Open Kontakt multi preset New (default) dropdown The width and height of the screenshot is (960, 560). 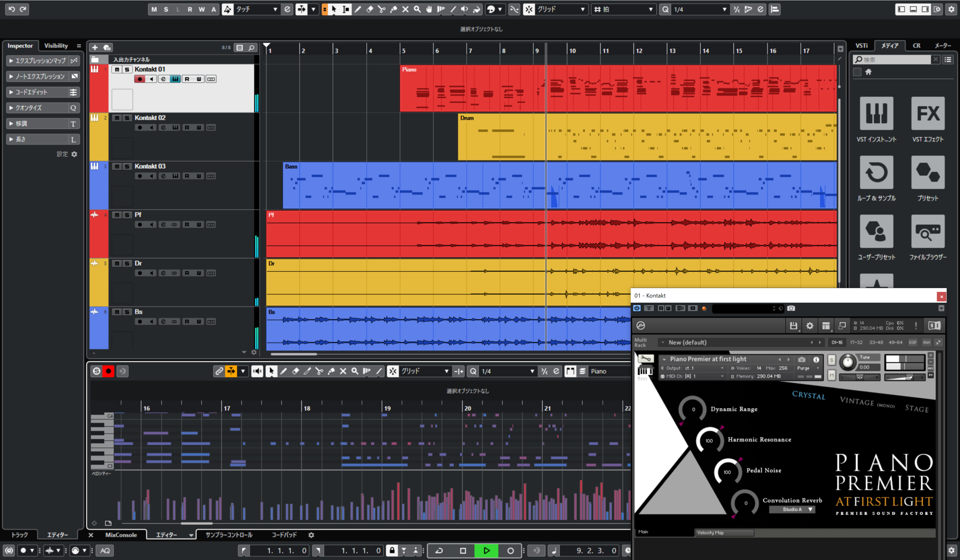(741, 342)
